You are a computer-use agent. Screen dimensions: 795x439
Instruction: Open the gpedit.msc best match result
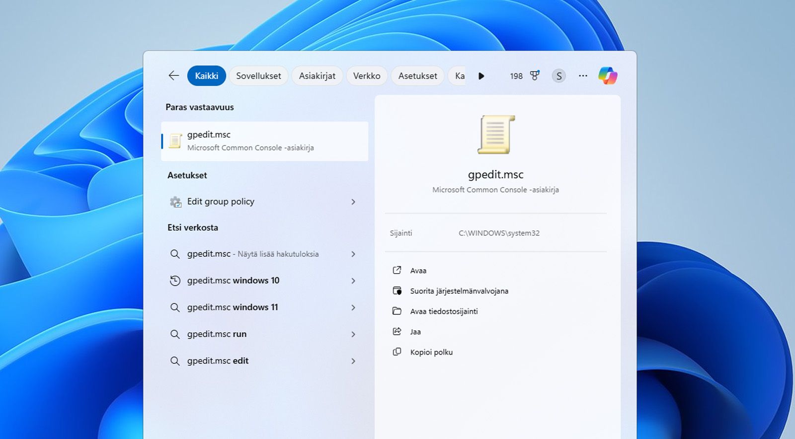click(x=265, y=141)
